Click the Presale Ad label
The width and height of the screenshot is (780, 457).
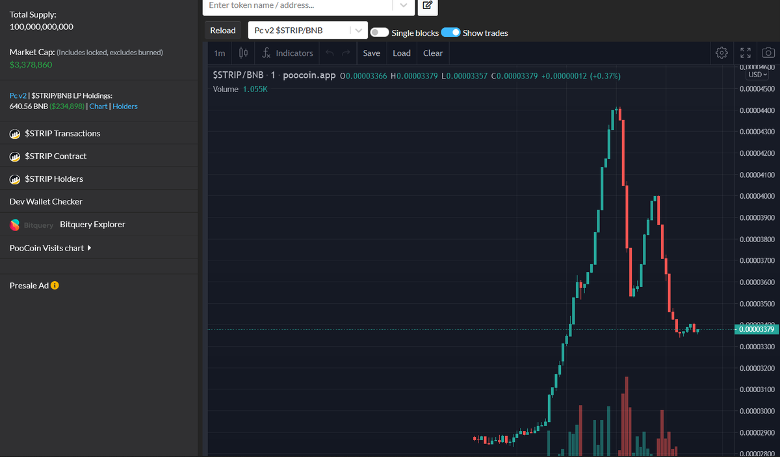click(x=29, y=286)
